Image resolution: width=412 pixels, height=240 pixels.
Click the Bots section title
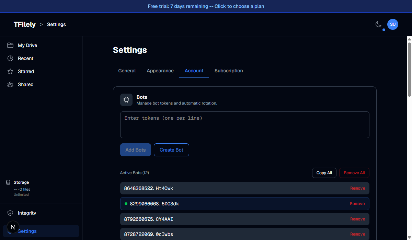pyautogui.click(x=142, y=97)
